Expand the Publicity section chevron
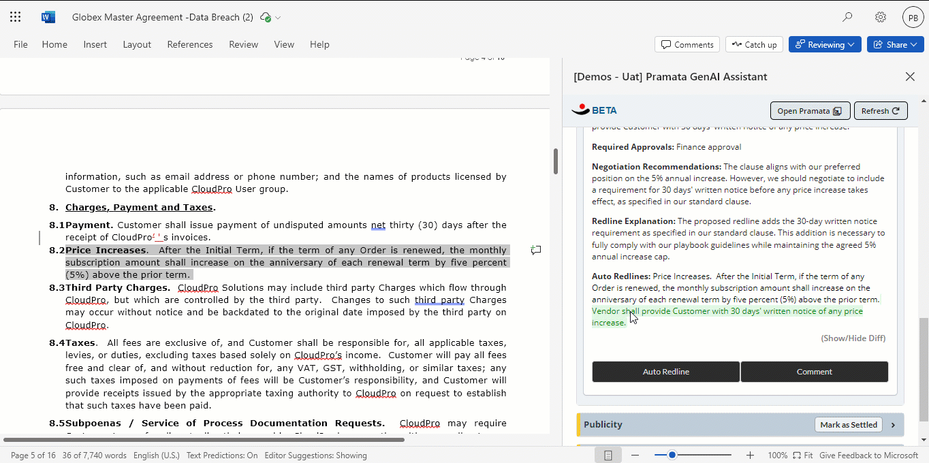 pos(893,425)
